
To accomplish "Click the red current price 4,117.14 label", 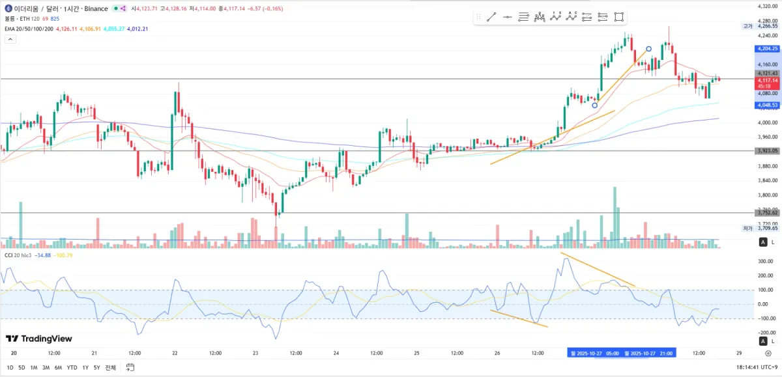I will coord(767,83).
